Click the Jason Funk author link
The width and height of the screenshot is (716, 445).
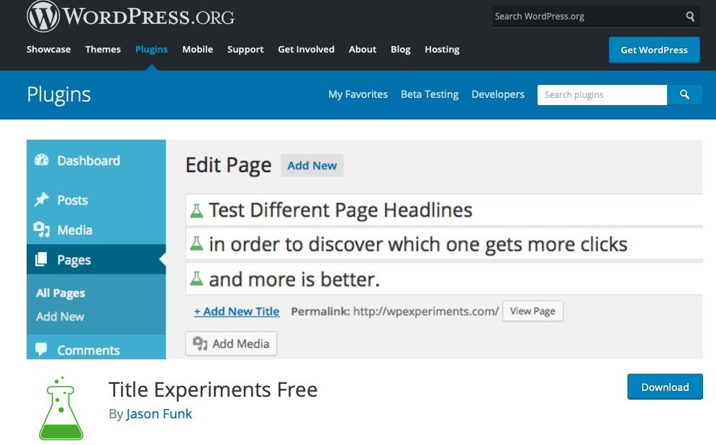pos(159,413)
